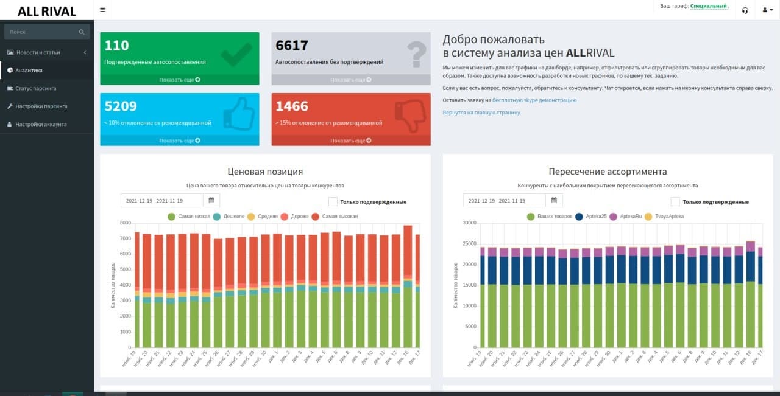Toggle Apteka25 legend color swatch
This screenshot has width=780, height=396.
(579, 217)
